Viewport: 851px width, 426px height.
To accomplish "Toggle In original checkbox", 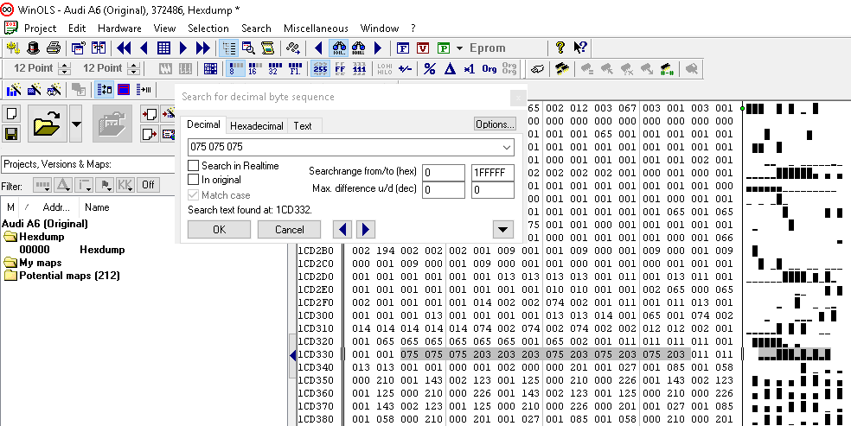I will pos(193,180).
